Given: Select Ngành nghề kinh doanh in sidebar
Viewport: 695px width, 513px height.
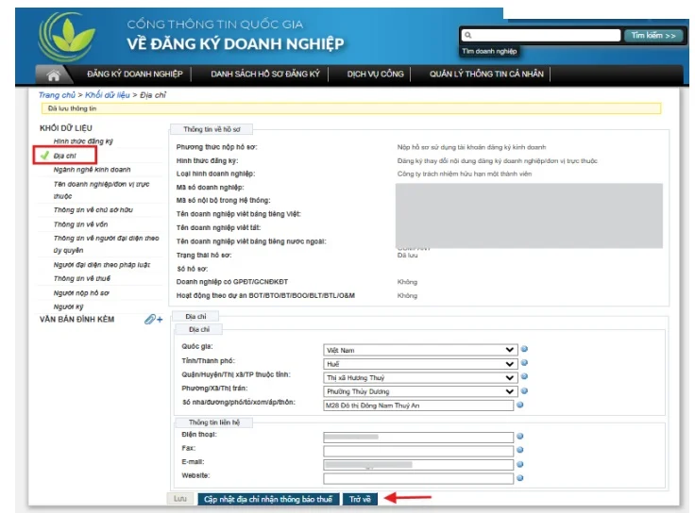Looking at the screenshot, I should pos(93,170).
